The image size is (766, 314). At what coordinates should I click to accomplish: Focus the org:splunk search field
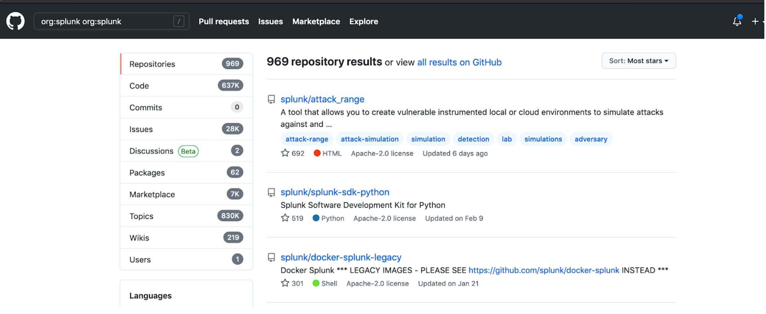(x=111, y=21)
